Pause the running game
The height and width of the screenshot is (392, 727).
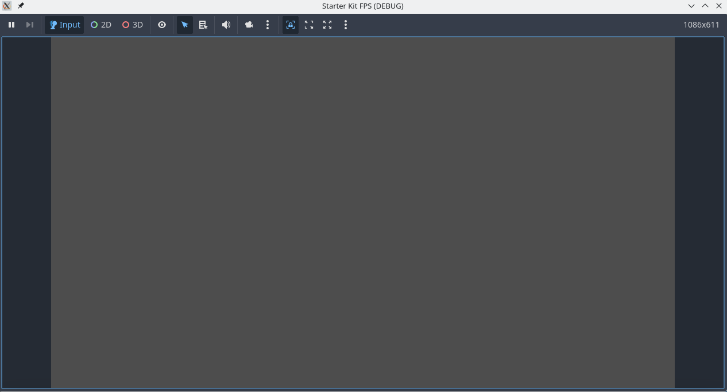11,25
